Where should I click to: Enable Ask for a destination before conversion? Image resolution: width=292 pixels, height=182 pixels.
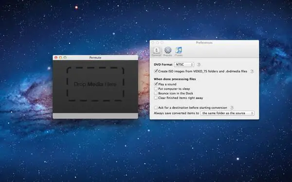point(156,108)
